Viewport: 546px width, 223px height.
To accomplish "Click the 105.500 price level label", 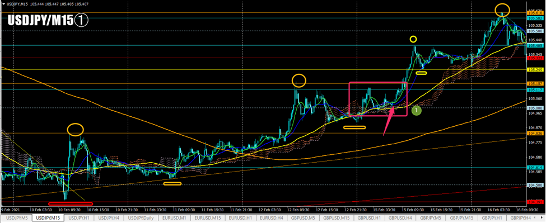I will pos(535,31).
